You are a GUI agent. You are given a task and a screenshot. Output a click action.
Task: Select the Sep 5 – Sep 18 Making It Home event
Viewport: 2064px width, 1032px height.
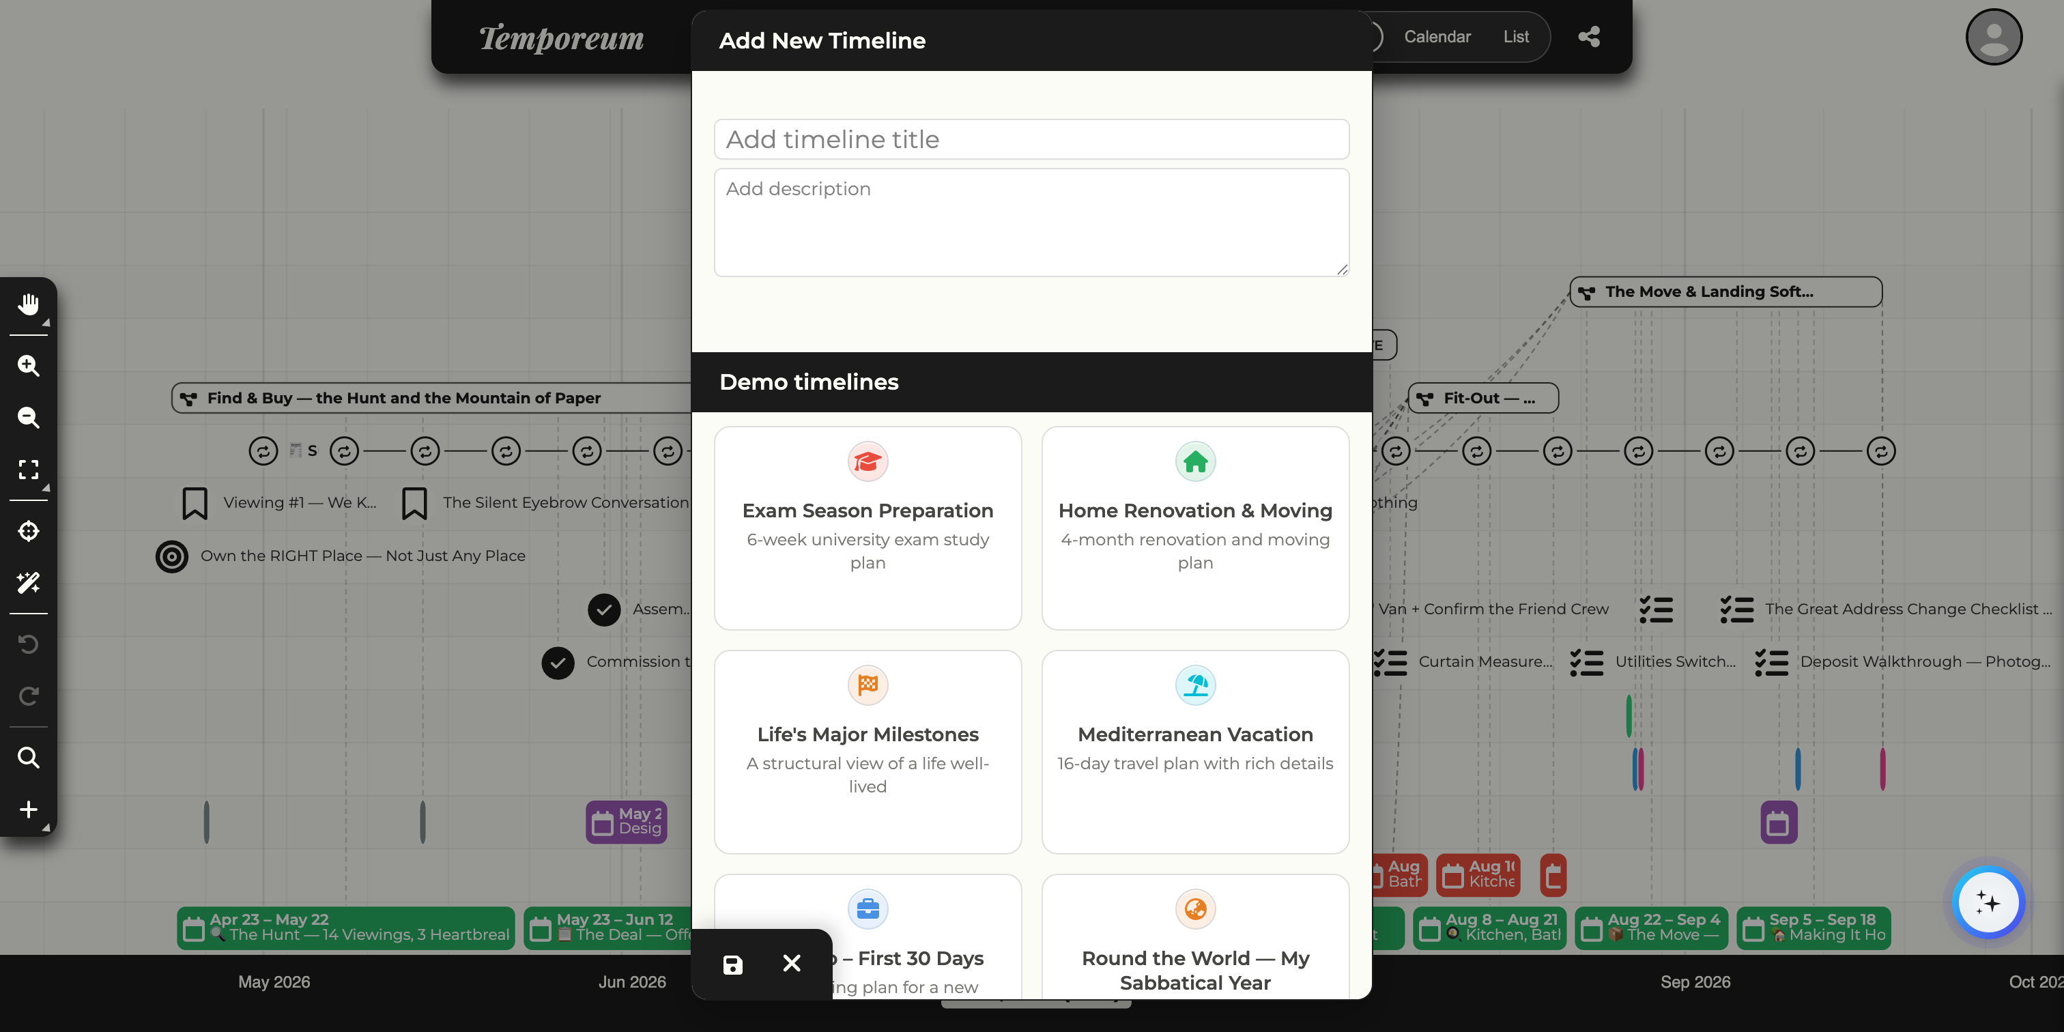coord(1814,928)
